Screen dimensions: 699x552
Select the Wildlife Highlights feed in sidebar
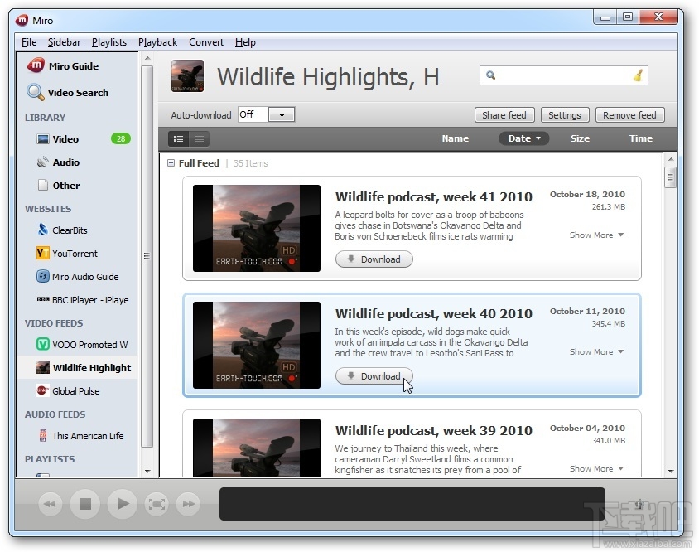pyautogui.click(x=77, y=367)
